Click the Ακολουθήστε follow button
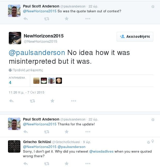The width and height of the screenshot is (160, 167). coord(135,37)
